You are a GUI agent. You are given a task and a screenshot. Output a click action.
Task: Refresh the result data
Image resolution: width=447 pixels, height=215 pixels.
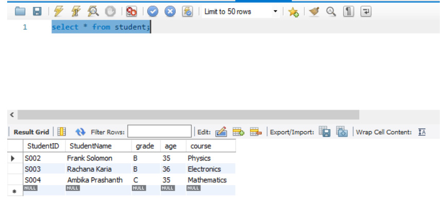point(80,132)
